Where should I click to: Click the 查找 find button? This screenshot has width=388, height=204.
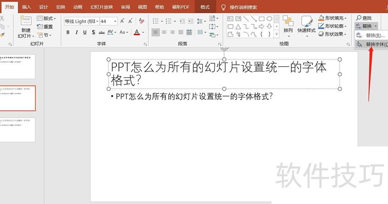364,18
